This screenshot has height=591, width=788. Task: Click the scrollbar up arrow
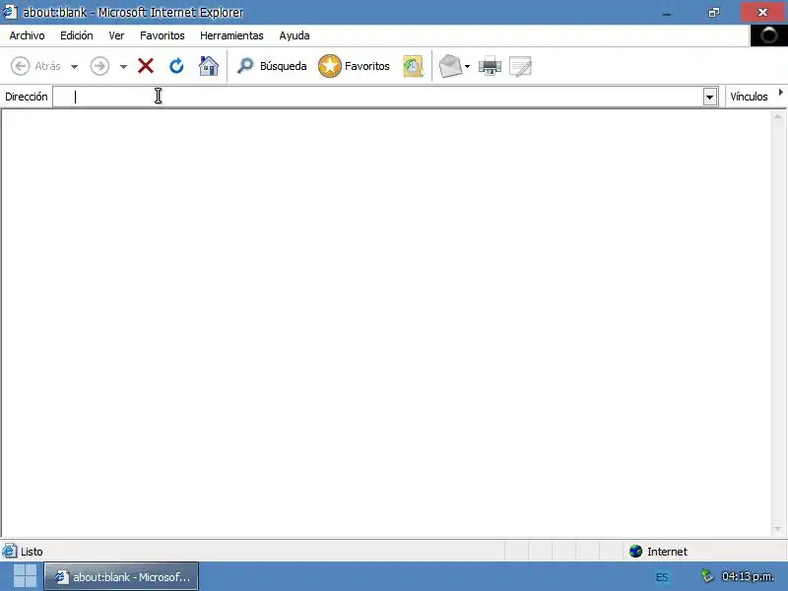tap(778, 116)
